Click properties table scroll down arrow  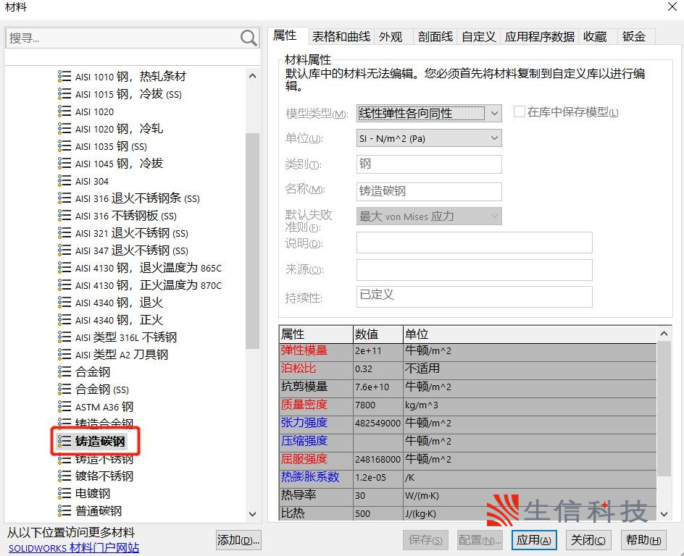point(664,514)
